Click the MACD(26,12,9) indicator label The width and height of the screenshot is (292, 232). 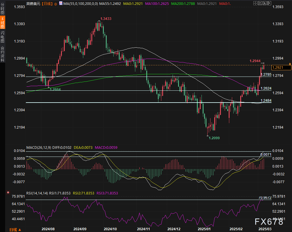[x=38, y=147]
